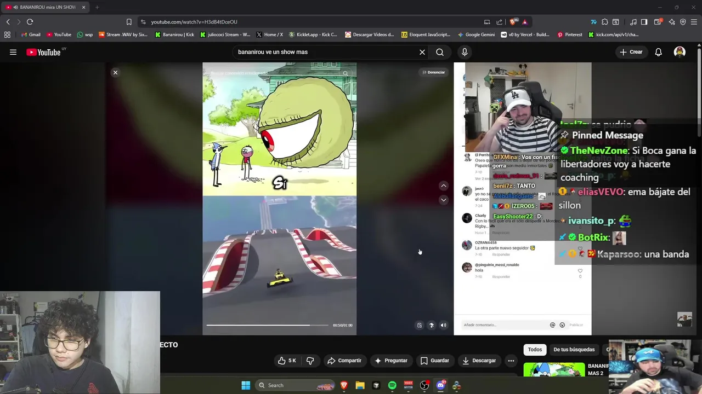Open the Brave VPN shield icon
The width and height of the screenshot is (702, 394).
point(683,22)
